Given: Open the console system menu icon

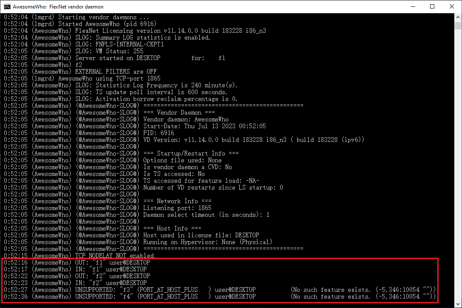Looking at the screenshot, I should (7, 6).
